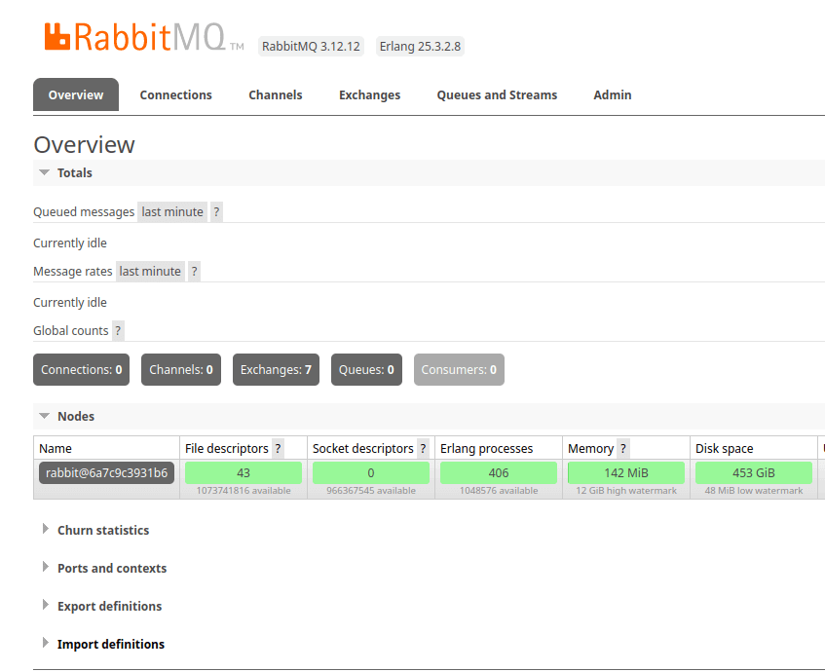
Task: Open help for Global counts
Action: (x=118, y=331)
